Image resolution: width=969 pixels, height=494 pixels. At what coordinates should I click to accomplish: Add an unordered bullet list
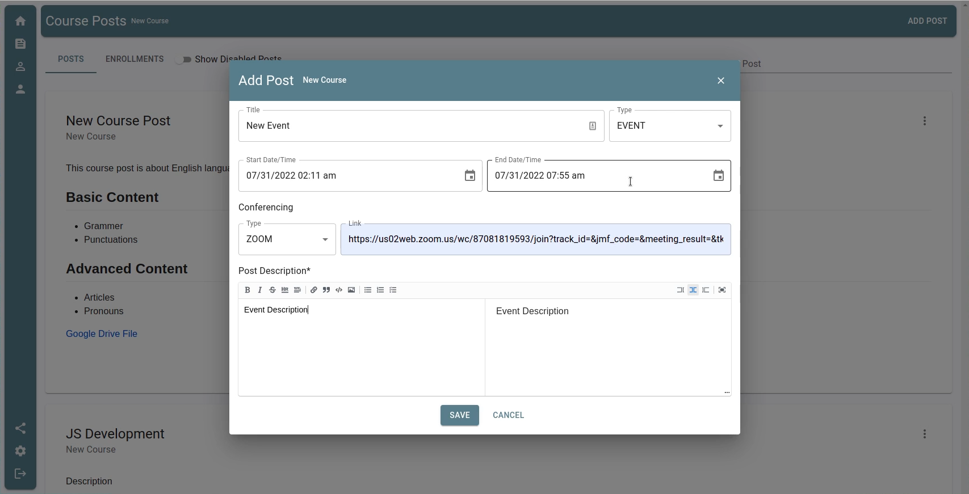click(x=368, y=290)
